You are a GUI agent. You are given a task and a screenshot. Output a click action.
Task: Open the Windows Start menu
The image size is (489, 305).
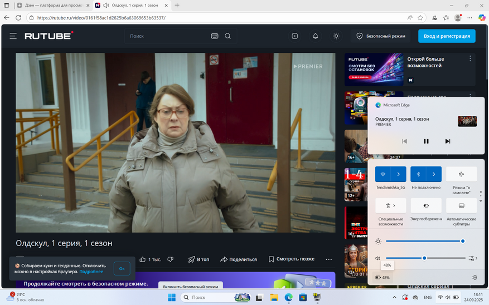(172, 298)
